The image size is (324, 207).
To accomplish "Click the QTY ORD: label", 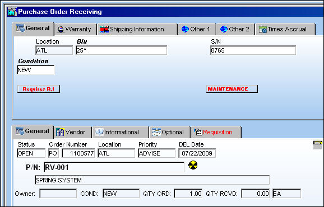I will pos(157,194).
